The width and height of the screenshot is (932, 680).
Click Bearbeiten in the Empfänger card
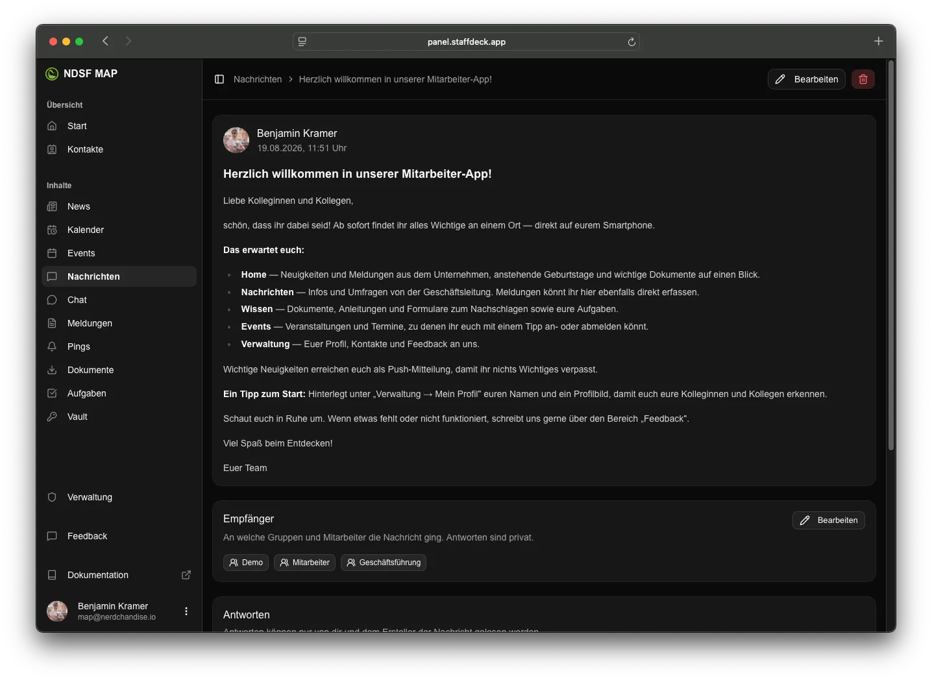[x=829, y=520]
